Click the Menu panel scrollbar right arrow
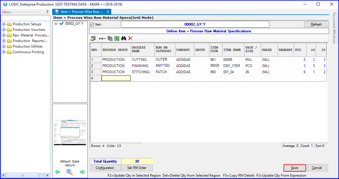This screenshot has height=179, width=339. (x=48, y=175)
